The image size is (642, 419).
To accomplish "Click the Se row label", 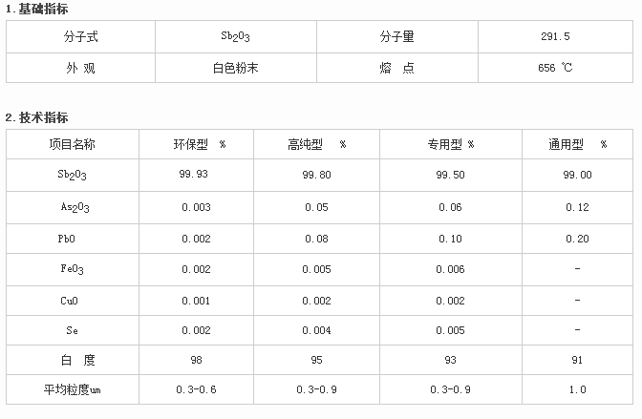I will coord(72,330).
